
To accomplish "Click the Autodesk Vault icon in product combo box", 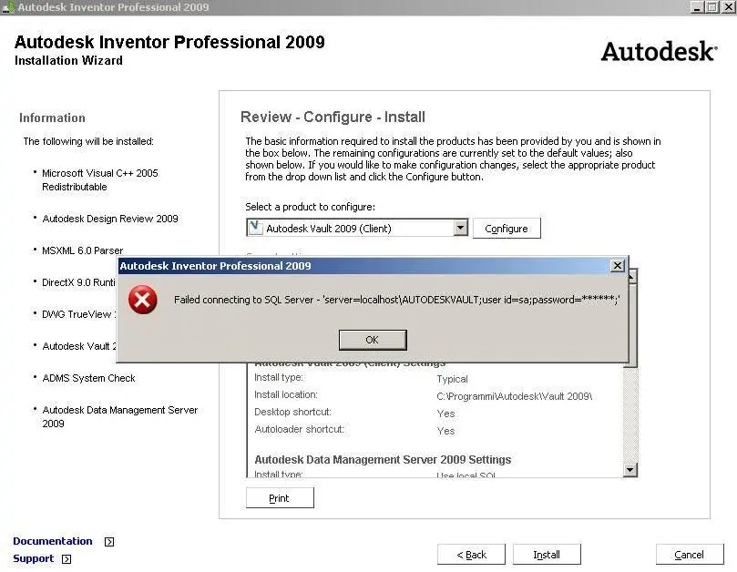I will [x=255, y=228].
